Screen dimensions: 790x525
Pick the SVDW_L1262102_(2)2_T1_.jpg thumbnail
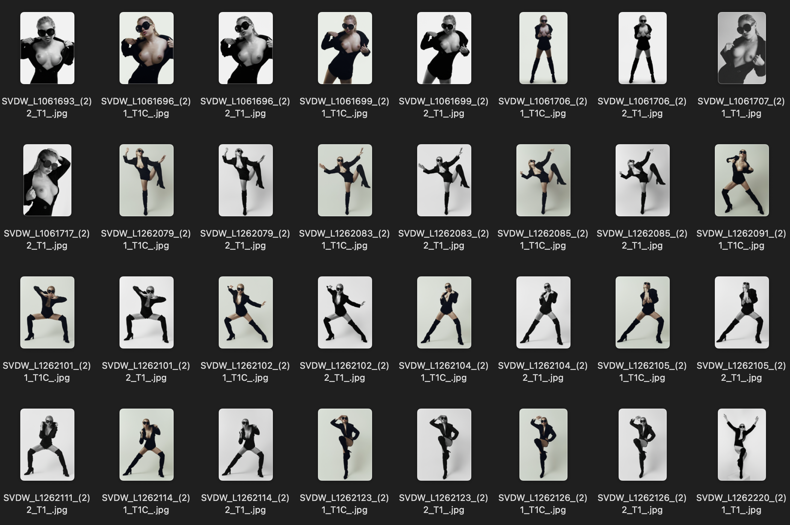(x=345, y=312)
